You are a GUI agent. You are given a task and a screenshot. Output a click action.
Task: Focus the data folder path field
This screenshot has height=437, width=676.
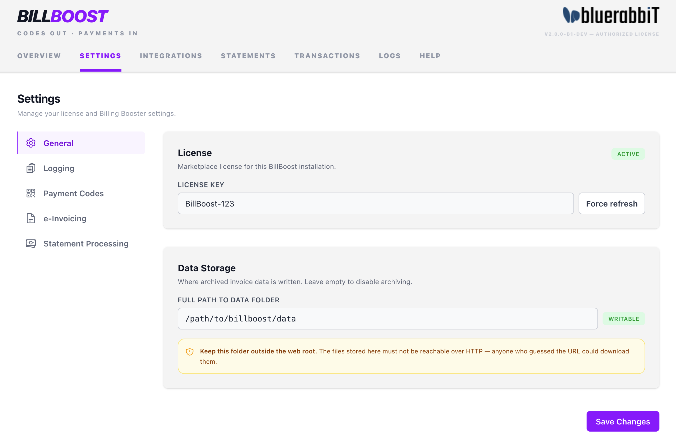coord(388,319)
